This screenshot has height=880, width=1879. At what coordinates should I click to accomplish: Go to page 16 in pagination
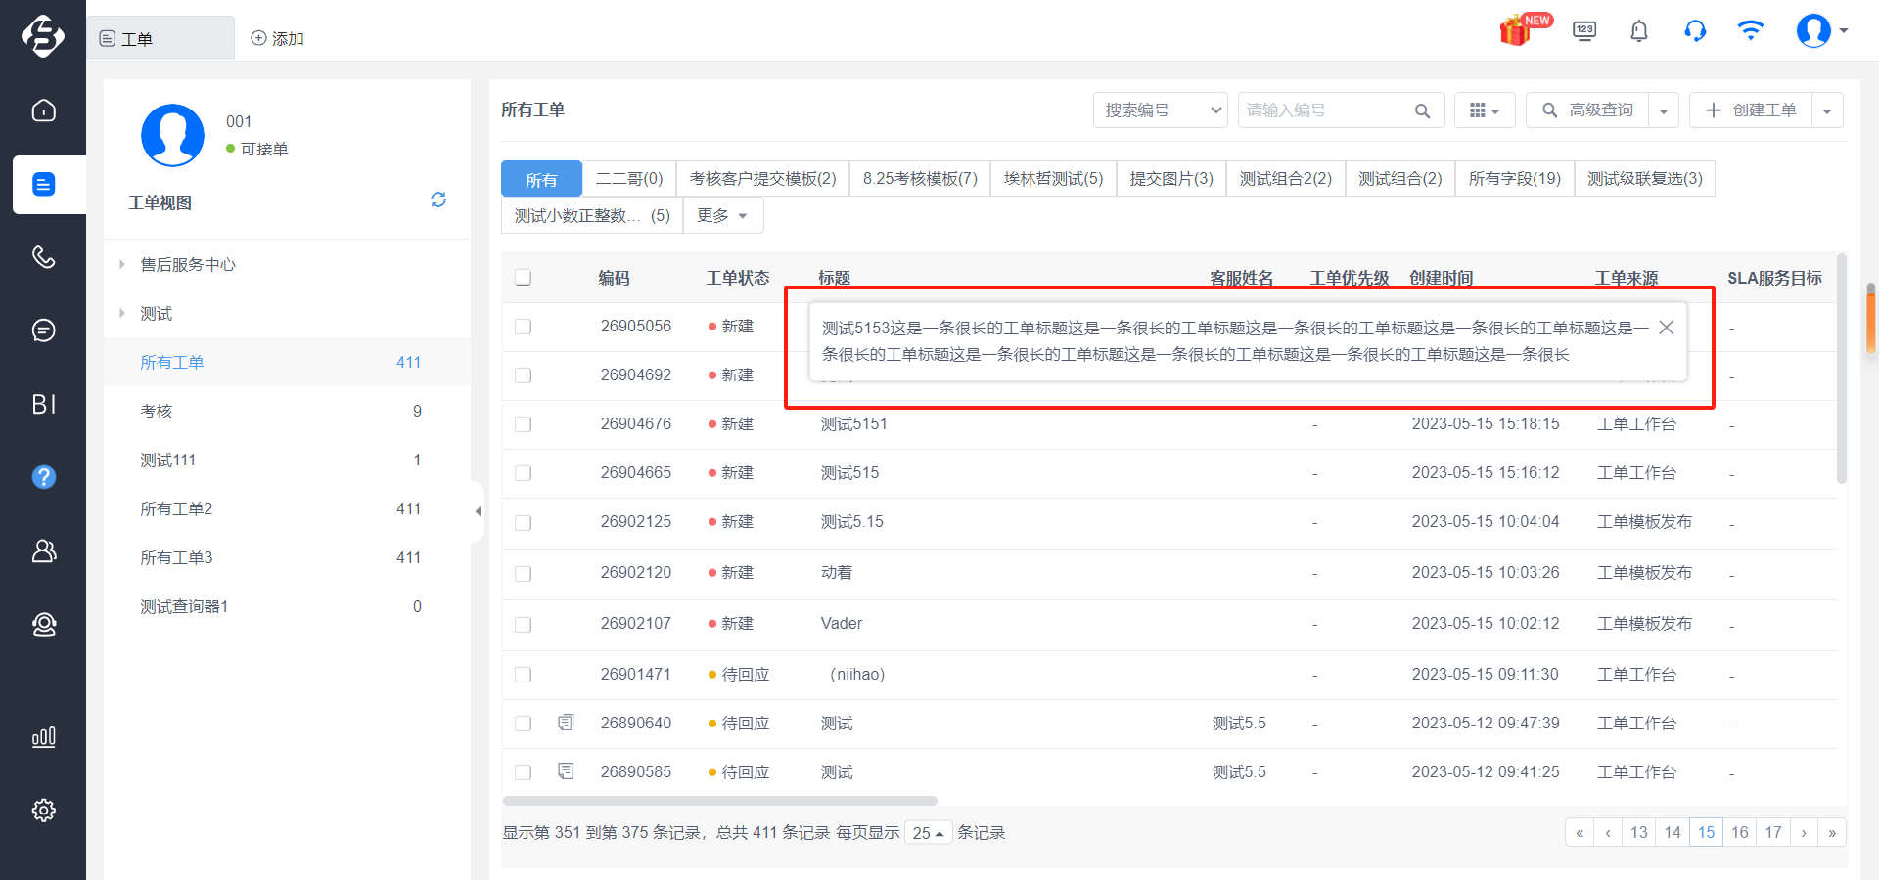point(1739,832)
